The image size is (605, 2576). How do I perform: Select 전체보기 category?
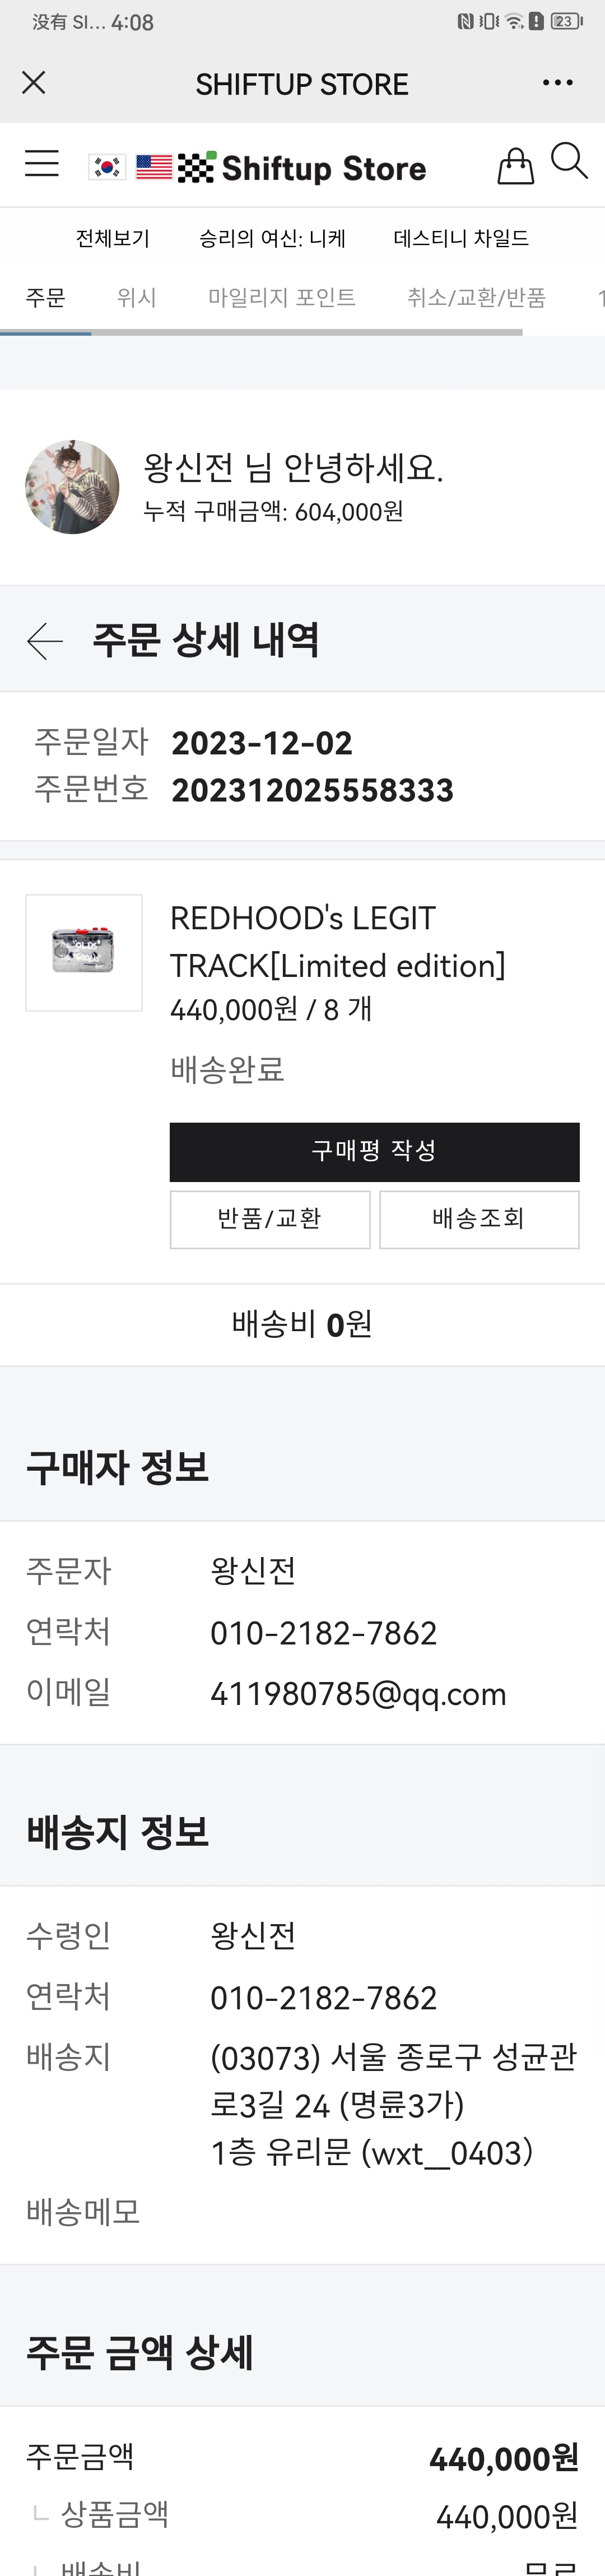pos(113,239)
